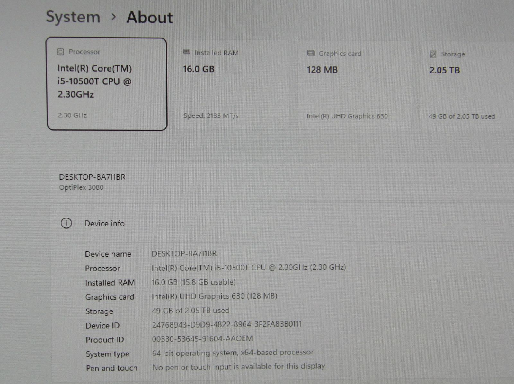Select the Storage summary card

(x=467, y=86)
